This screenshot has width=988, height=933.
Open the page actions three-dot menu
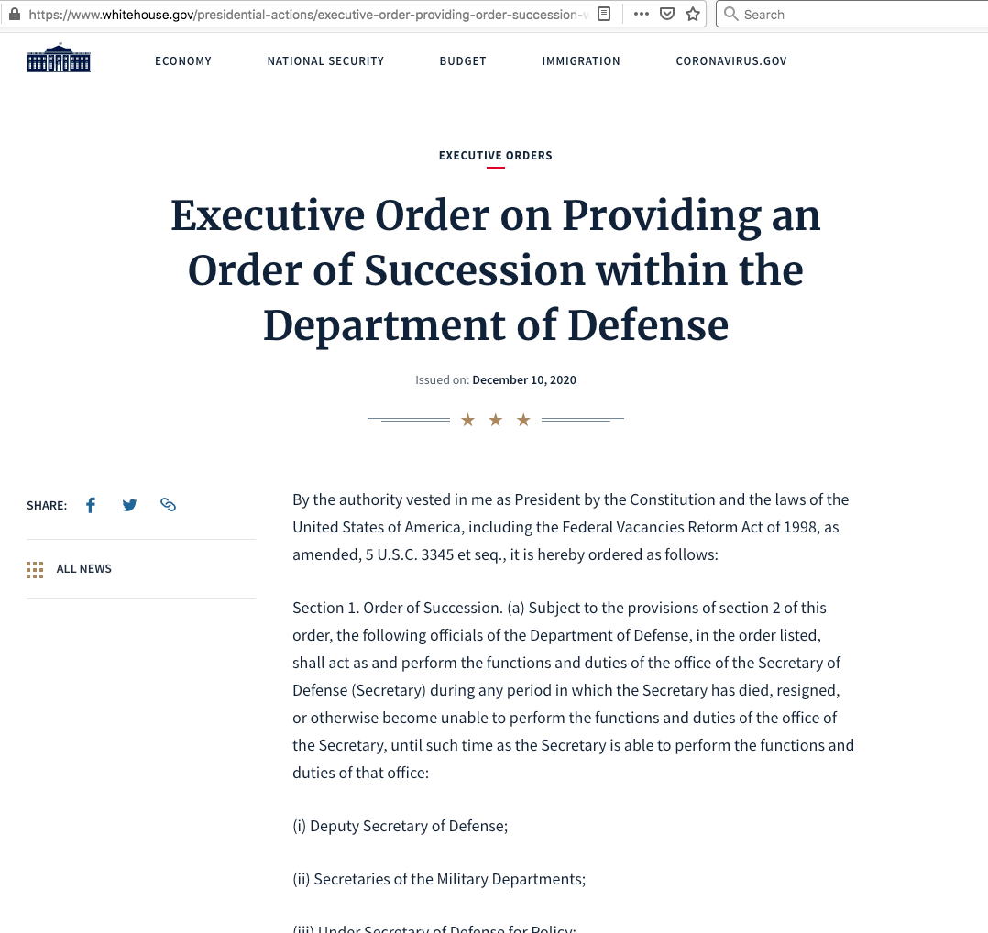tap(642, 14)
